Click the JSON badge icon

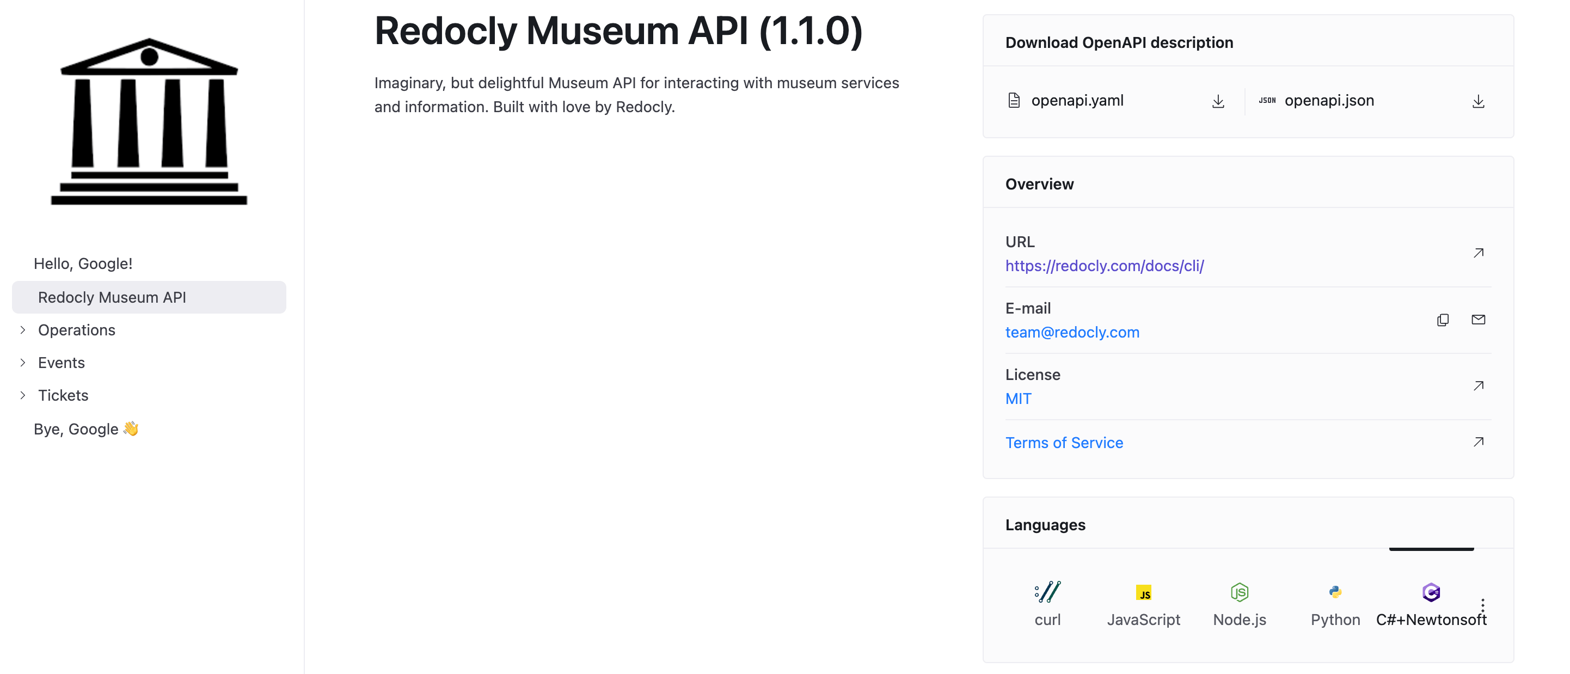1267,101
